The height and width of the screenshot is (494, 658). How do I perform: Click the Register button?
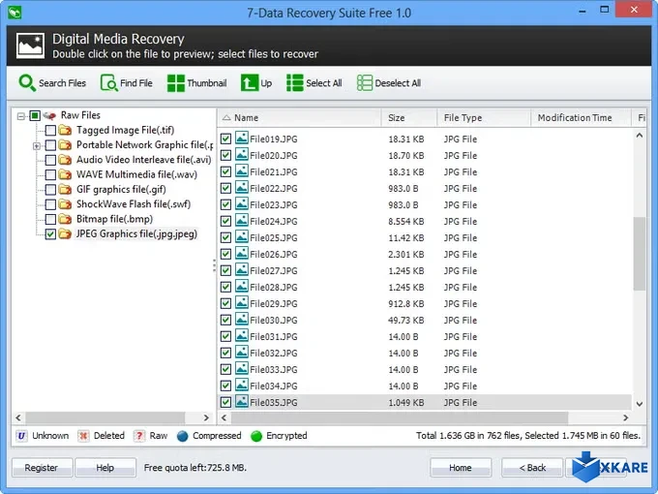point(42,468)
